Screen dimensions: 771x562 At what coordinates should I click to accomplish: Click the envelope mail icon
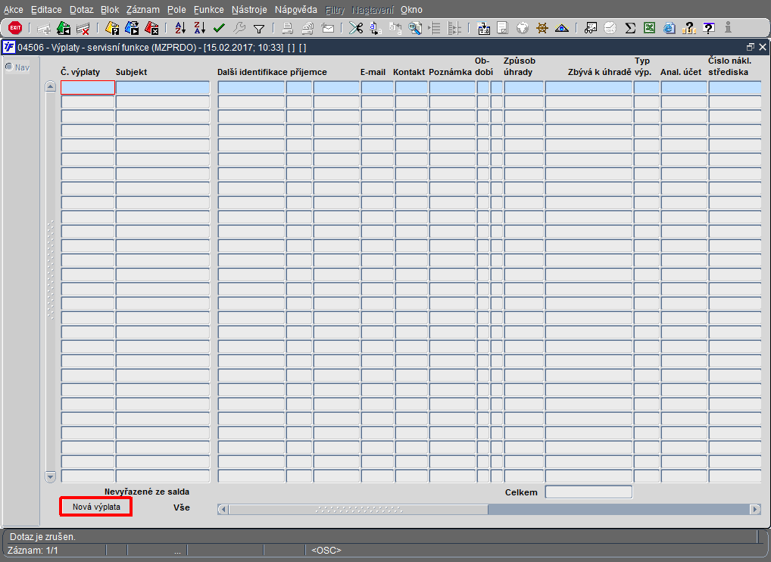(327, 29)
